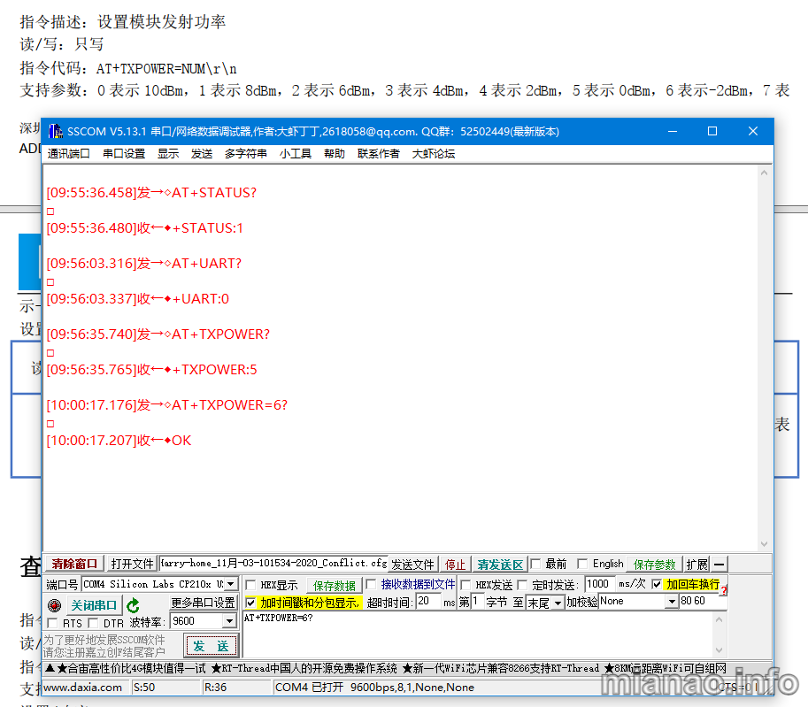Click the large 发送 send button
The width and height of the screenshot is (808, 707).
pyautogui.click(x=211, y=646)
